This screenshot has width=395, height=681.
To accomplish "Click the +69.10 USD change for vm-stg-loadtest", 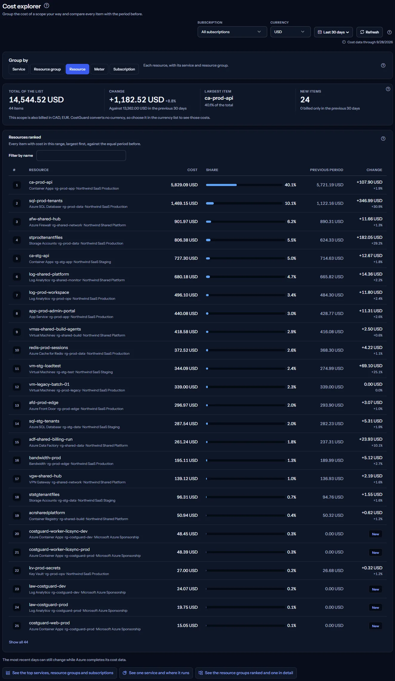I will (x=371, y=366).
